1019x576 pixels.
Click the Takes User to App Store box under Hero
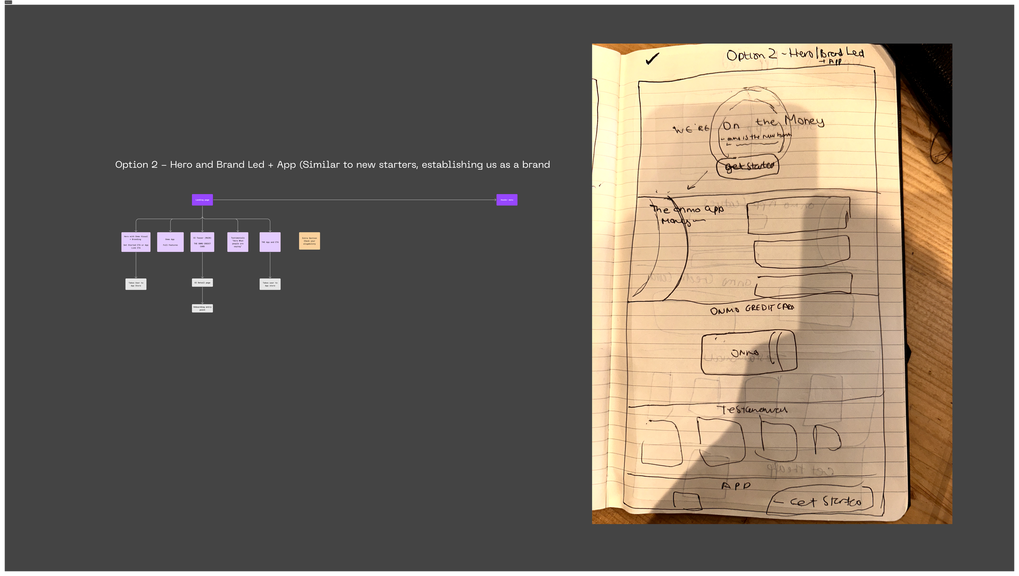[136, 284]
